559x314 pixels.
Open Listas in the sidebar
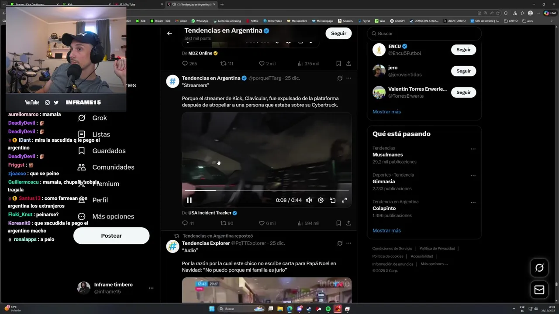[94, 134]
